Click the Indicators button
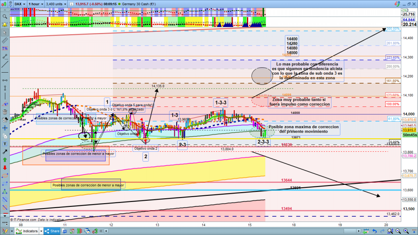Screen dimensions: 418x235 point(30,231)
